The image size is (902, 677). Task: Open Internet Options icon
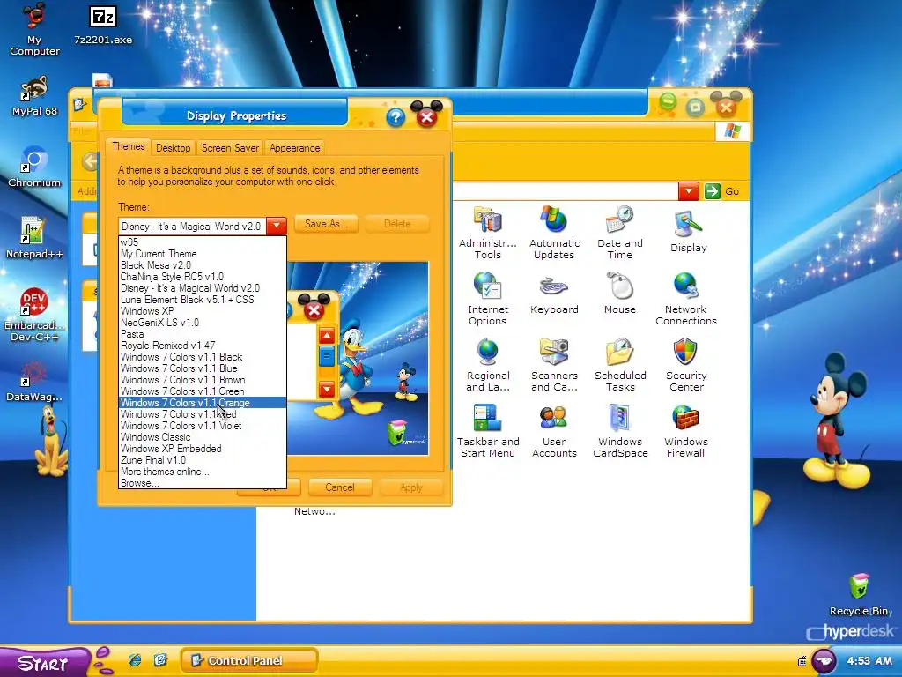click(x=487, y=299)
